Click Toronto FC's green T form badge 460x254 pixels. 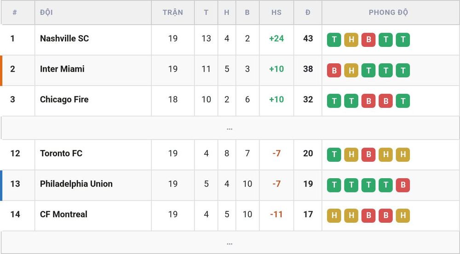pos(334,155)
